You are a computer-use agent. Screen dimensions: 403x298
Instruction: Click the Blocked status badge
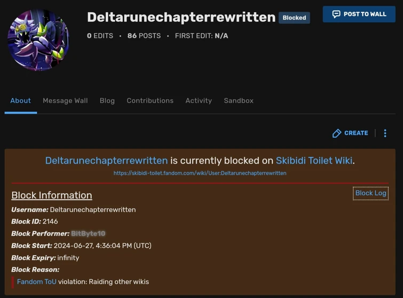pyautogui.click(x=294, y=18)
